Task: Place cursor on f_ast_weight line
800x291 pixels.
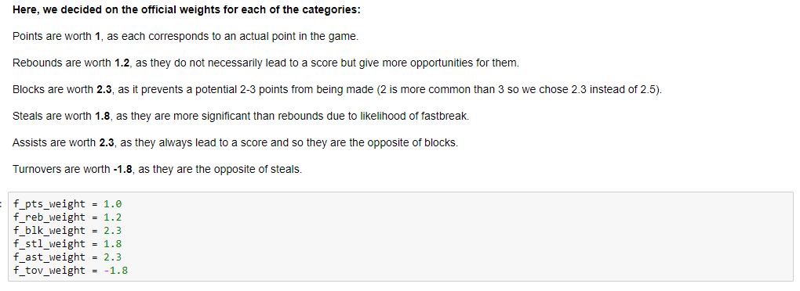Action: click(x=67, y=257)
